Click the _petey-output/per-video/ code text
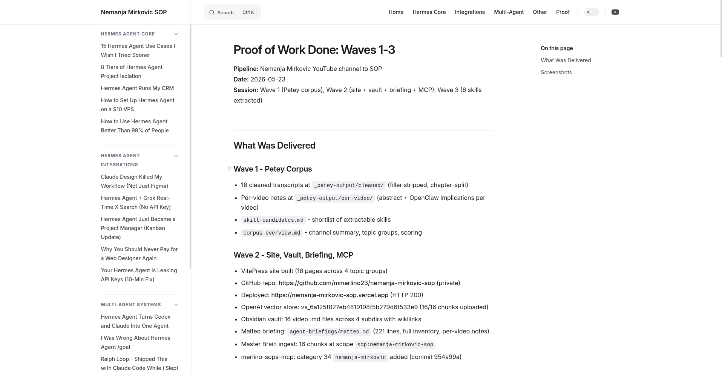 pos(335,198)
